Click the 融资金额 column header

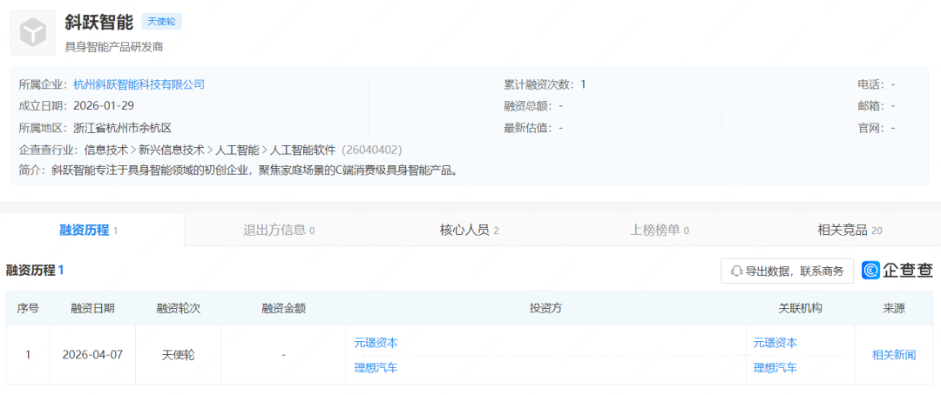coord(283,308)
